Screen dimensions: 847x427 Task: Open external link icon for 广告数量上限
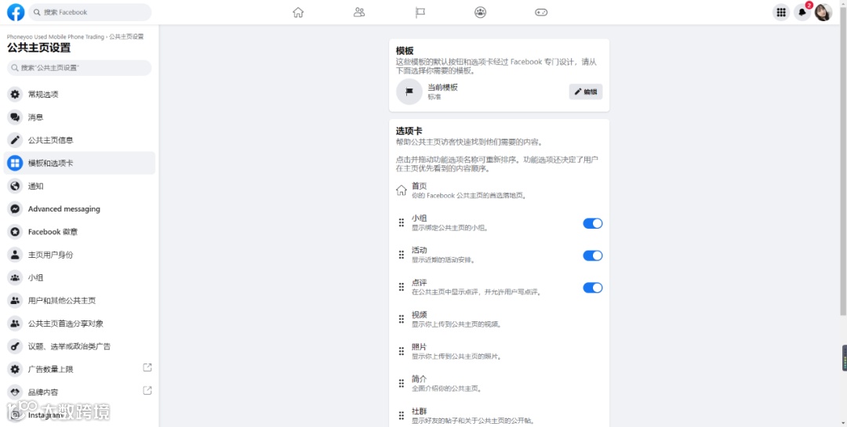pyautogui.click(x=147, y=367)
